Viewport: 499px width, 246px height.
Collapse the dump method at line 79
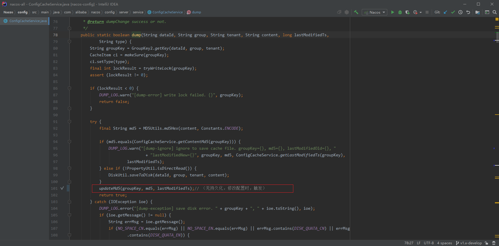(69, 41)
